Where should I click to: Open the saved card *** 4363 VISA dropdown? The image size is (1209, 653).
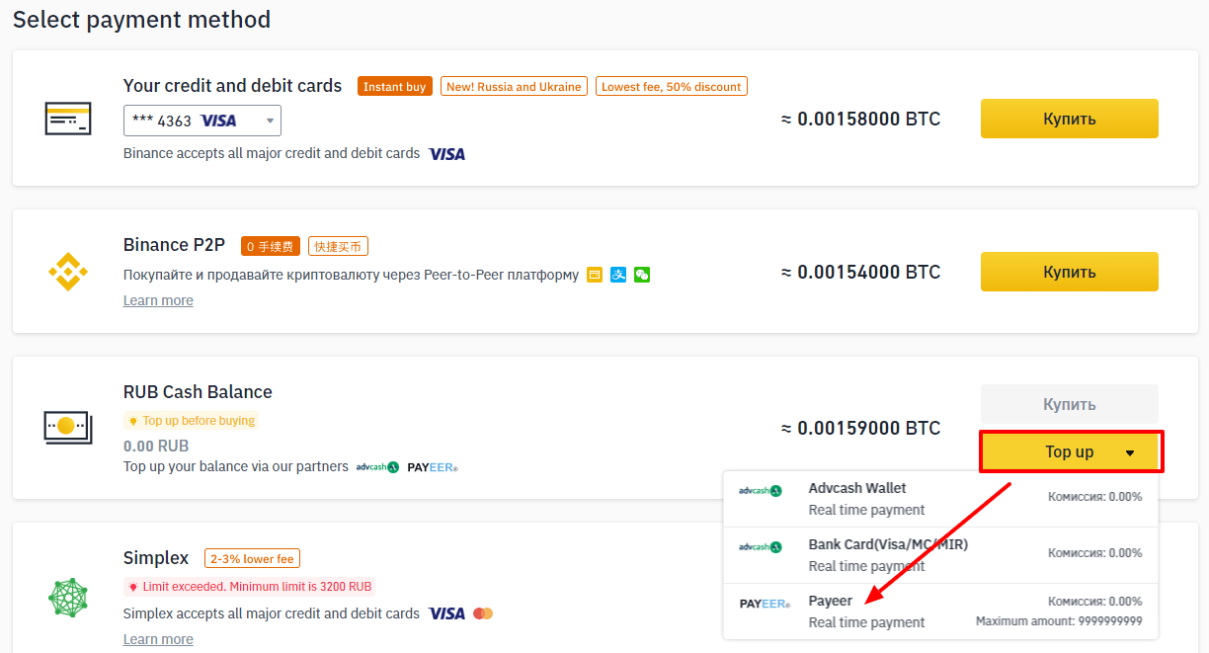coord(202,121)
